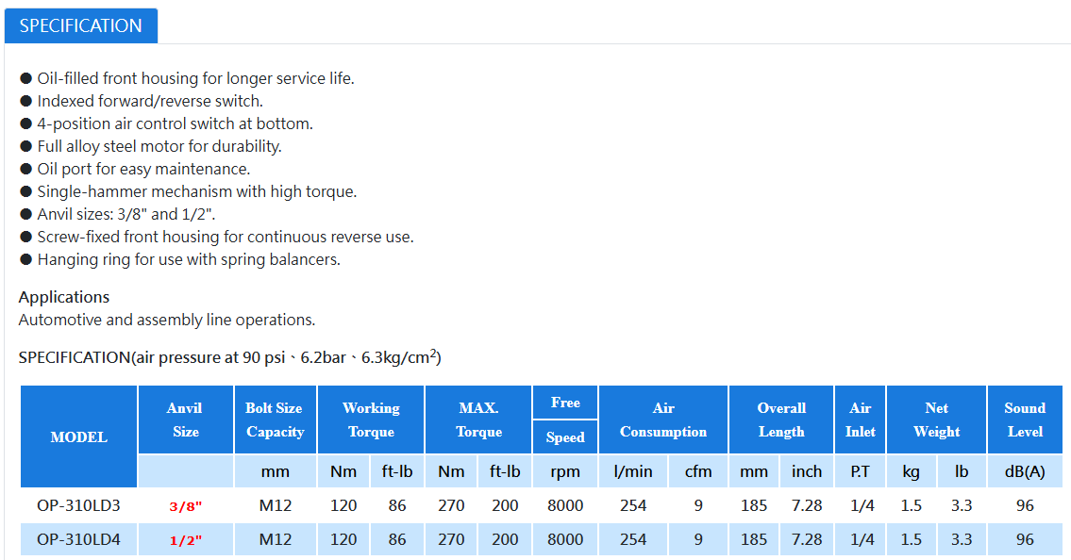Viewport: 1071px width, 560px height.
Task: Click the dB(A) unit cell
Action: pos(1025,471)
